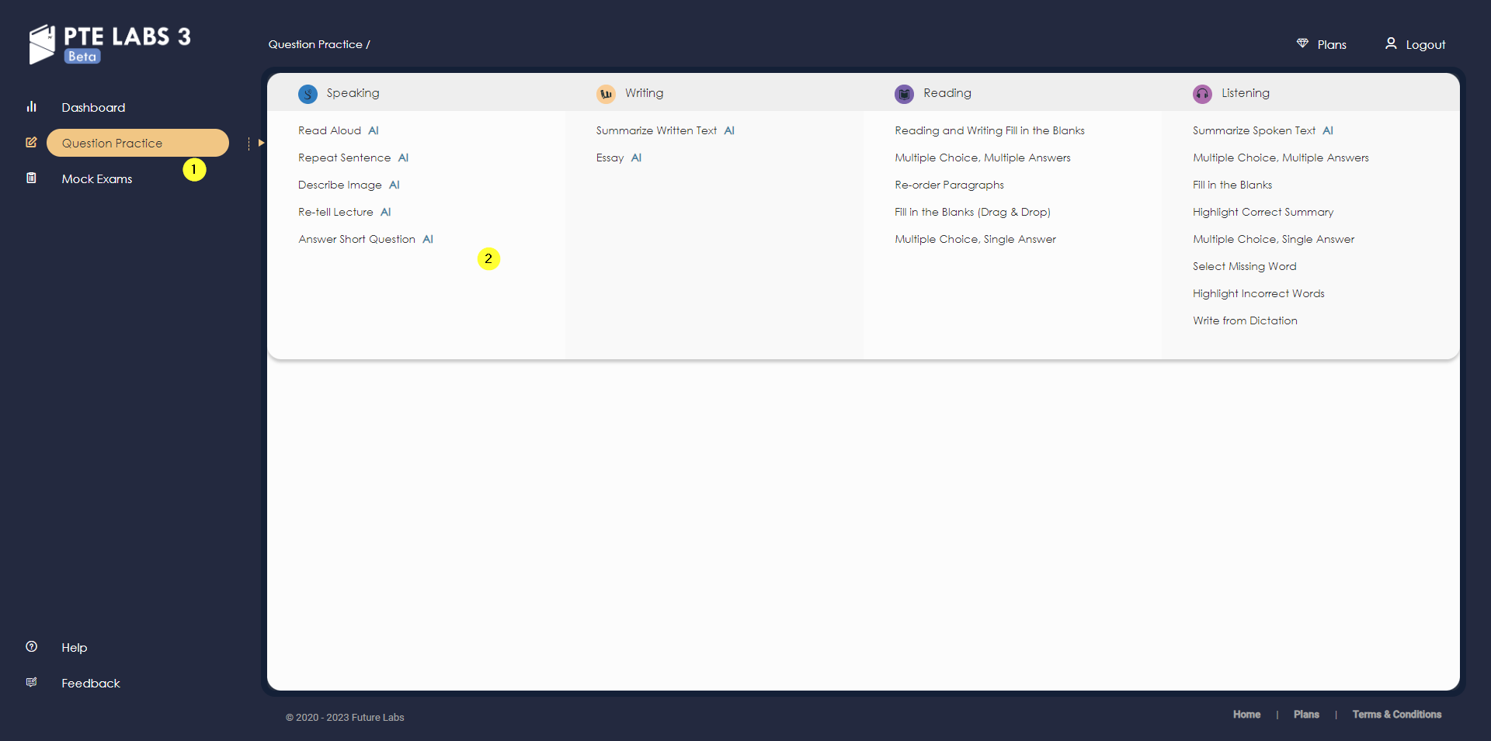This screenshot has width=1491, height=741.
Task: Open Dashboard from the sidebar
Action: [93, 107]
